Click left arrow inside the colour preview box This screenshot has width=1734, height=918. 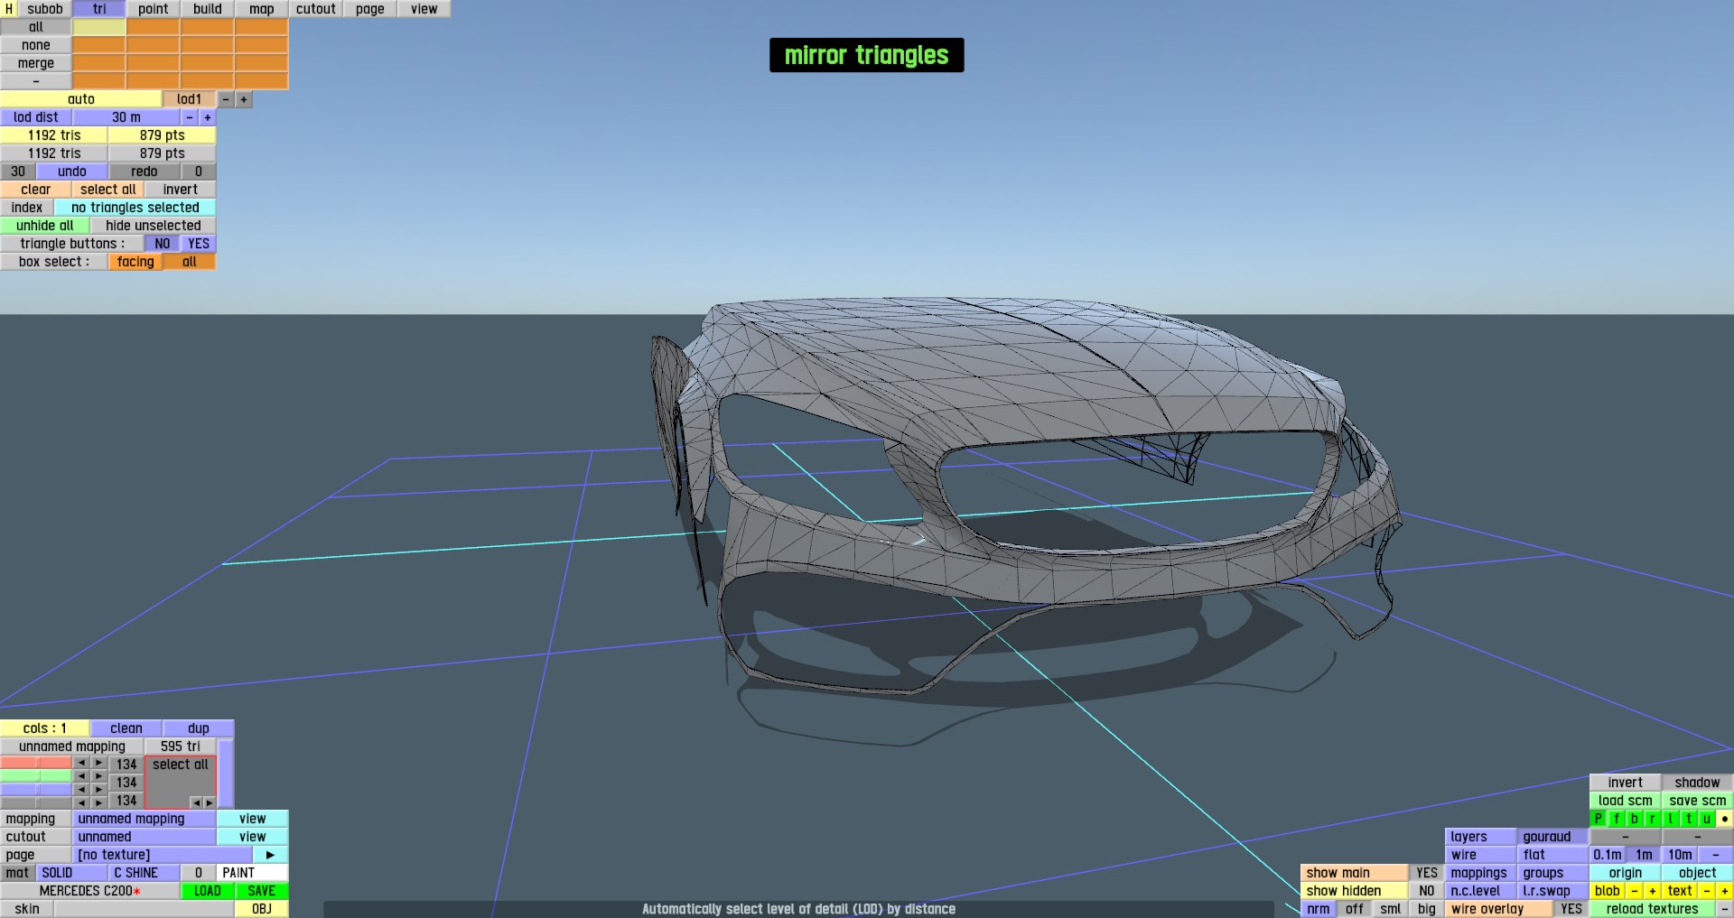click(x=195, y=802)
